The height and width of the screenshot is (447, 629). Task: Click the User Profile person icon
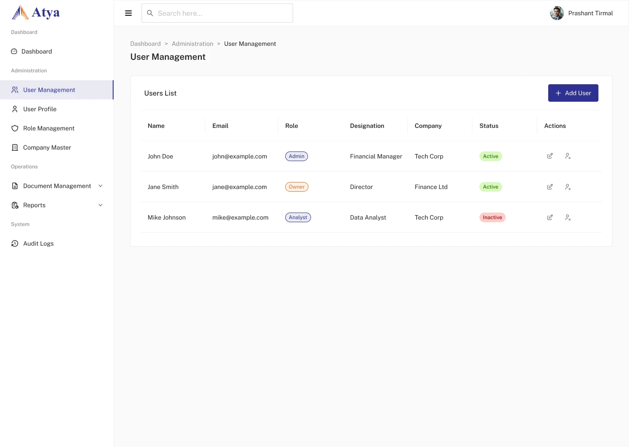(x=15, y=109)
